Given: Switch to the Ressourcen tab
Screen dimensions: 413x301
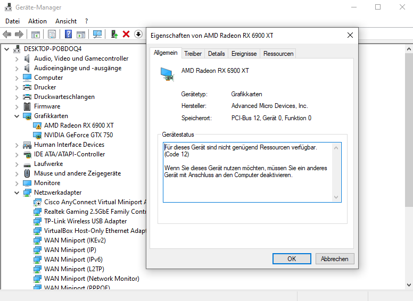Looking at the screenshot, I should click(278, 54).
